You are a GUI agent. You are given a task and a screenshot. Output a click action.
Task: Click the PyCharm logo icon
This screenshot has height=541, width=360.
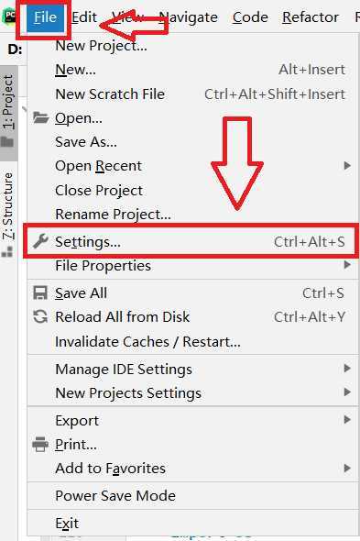click(9, 17)
